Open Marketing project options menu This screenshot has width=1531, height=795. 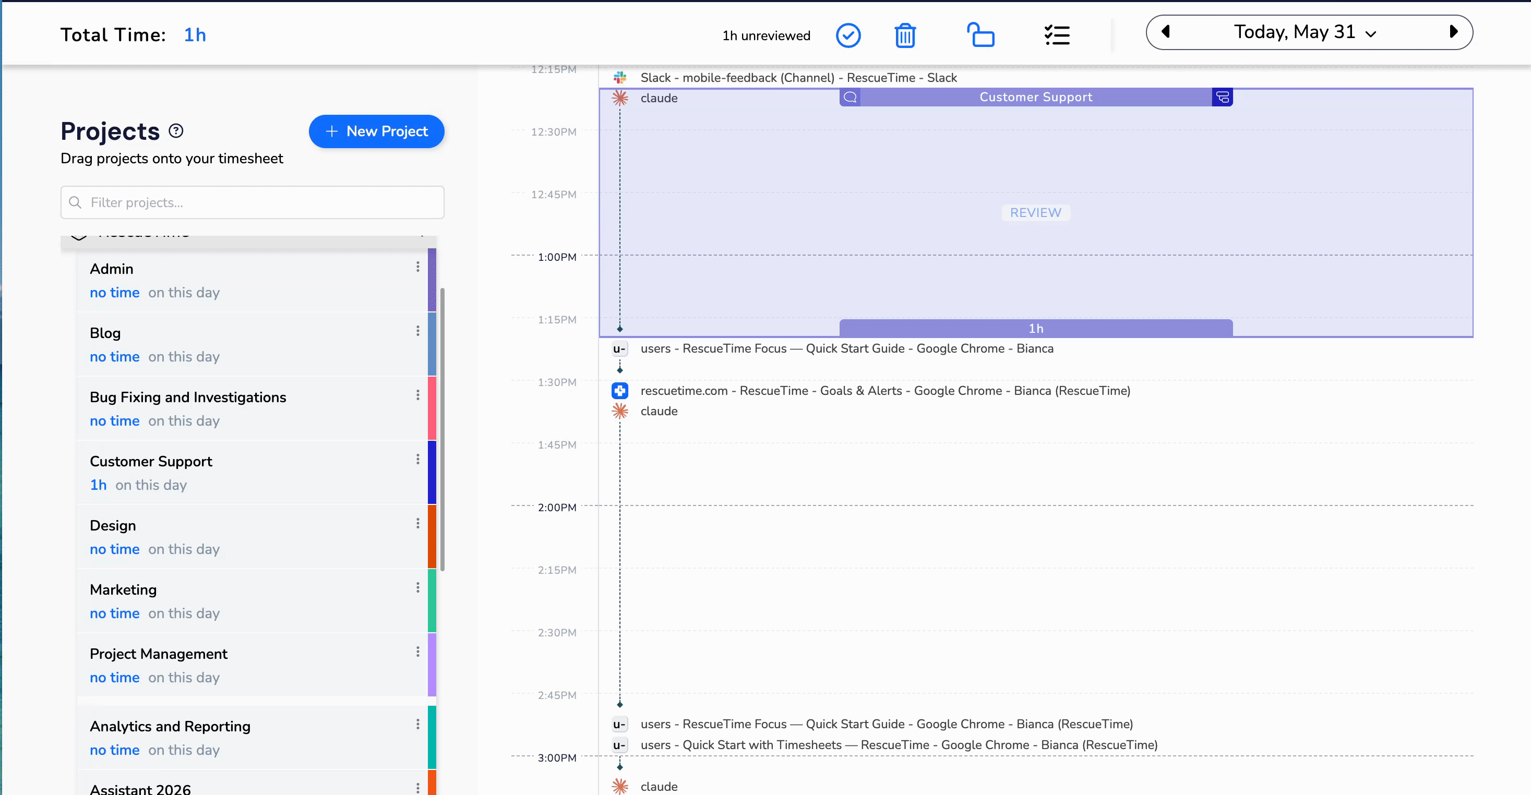[x=418, y=587]
